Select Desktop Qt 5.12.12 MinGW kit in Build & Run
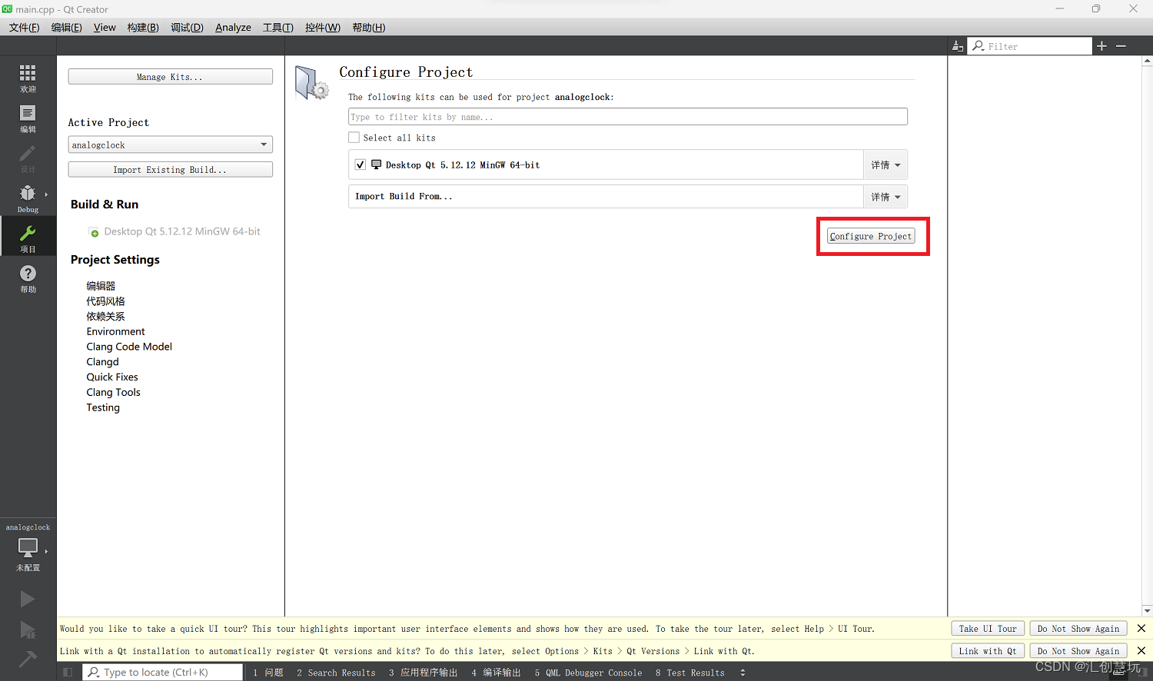Screen dimensions: 1153x681 (182, 231)
